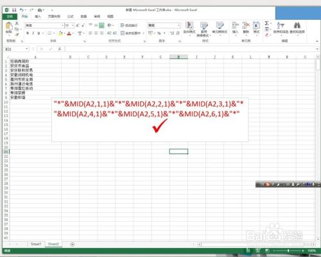321x257 pixels.
Task: Decrease decimal places
Action: 178,33
